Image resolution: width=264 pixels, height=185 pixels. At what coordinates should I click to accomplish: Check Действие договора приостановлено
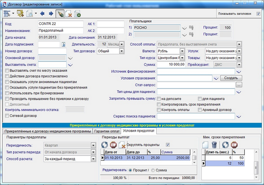tap(7, 76)
